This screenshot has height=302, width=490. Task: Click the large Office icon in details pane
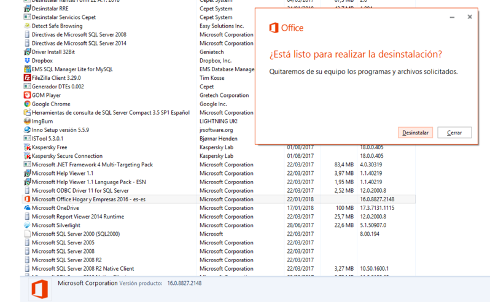(40, 289)
